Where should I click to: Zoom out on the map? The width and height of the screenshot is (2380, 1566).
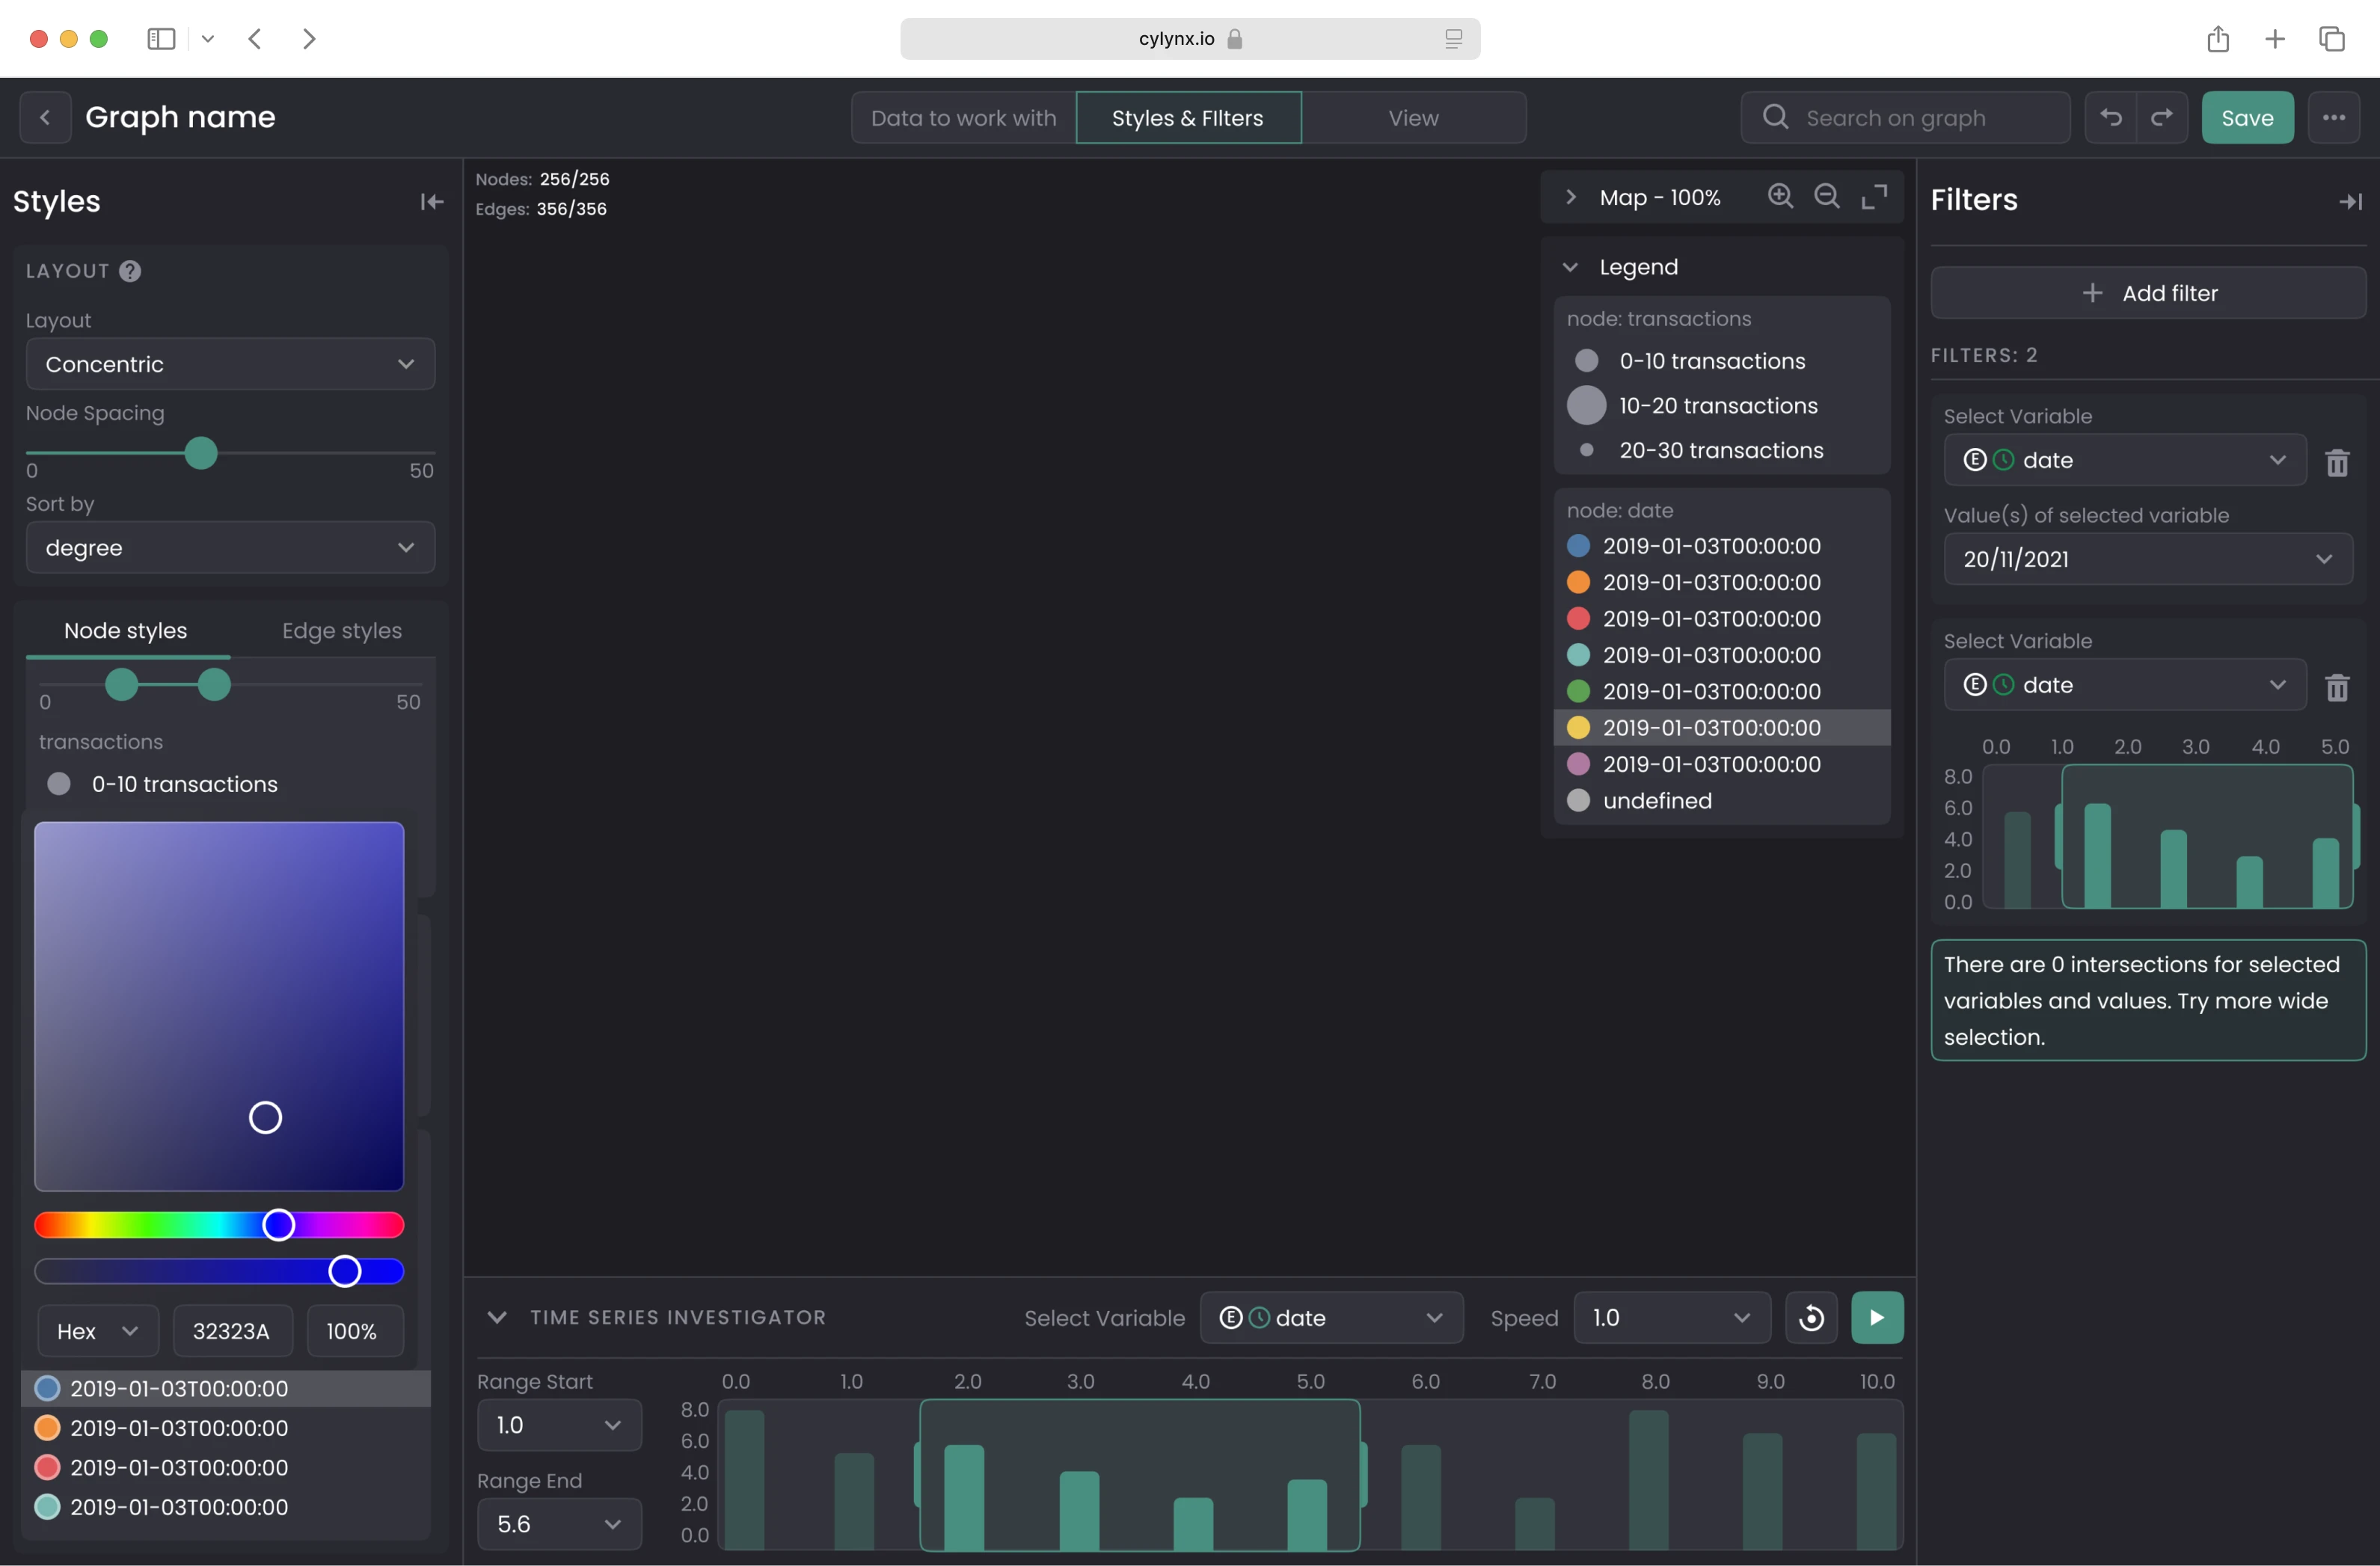1827,197
